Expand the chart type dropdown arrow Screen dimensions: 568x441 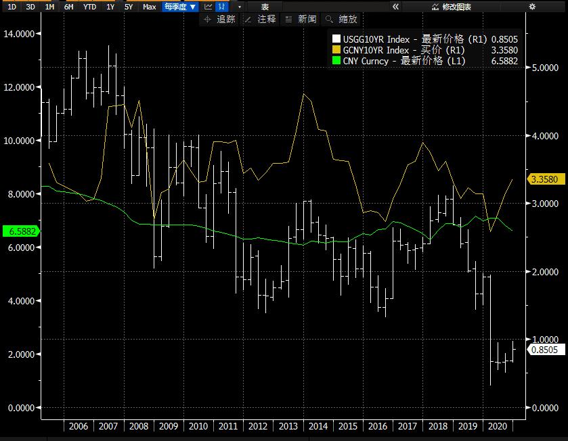(x=240, y=7)
